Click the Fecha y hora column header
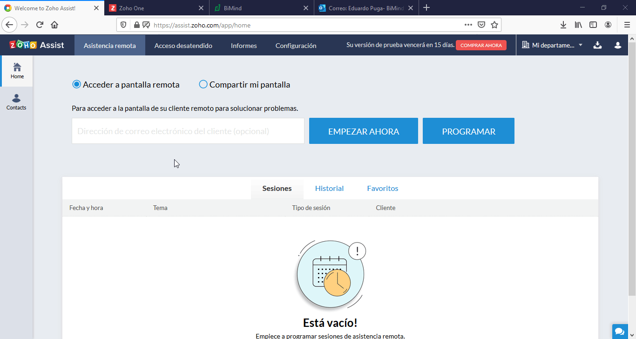The image size is (636, 339). coord(86,208)
